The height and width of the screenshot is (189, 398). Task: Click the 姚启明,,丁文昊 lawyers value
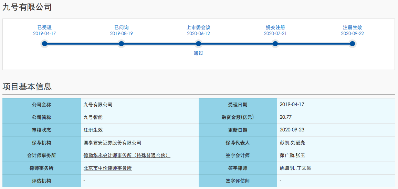pos(295,168)
